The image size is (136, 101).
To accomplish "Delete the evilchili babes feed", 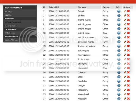I will [x=128, y=33].
